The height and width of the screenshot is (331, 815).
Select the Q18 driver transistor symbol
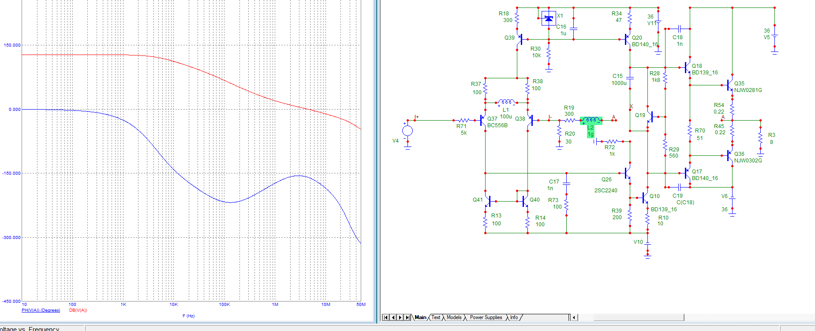point(687,67)
